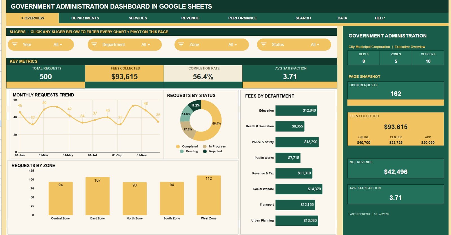
Task: Click the DEPTS 8 cell
Action: pyautogui.click(x=364, y=58)
